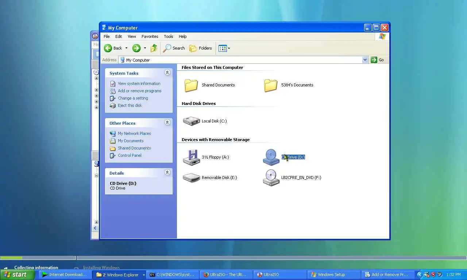This screenshot has height=280, width=467.
Task: Switch to UltraISO - The Ulti... Firefox taskbar button
Action: pos(227,275)
